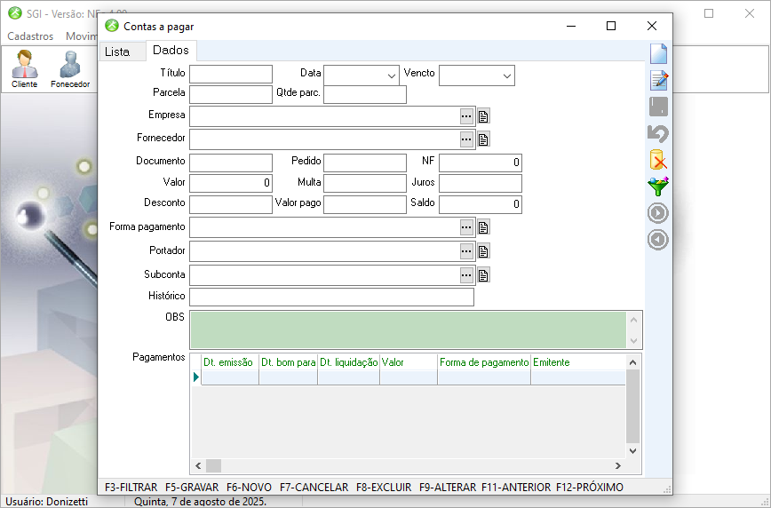Image resolution: width=771 pixels, height=508 pixels.
Task: Open Portador lookup ellipsis button
Action: click(466, 251)
